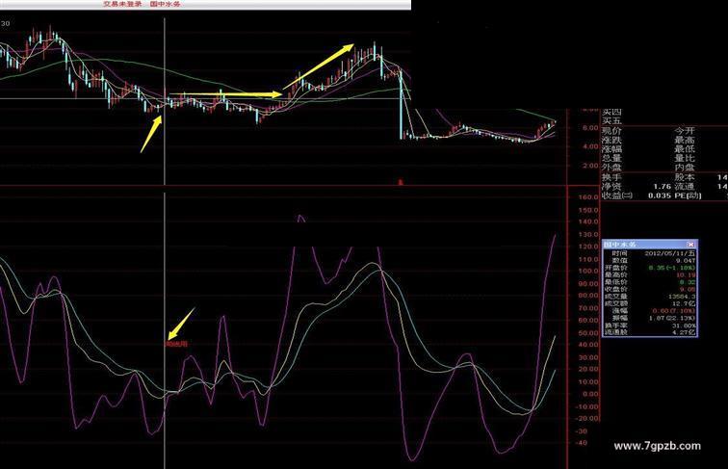
Task: Click the 交易未登录 title text
Action: click(122, 4)
